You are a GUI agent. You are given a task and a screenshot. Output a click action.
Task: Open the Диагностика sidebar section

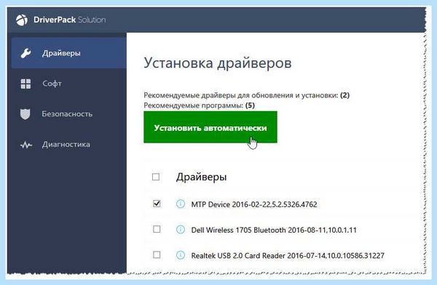coord(69,145)
